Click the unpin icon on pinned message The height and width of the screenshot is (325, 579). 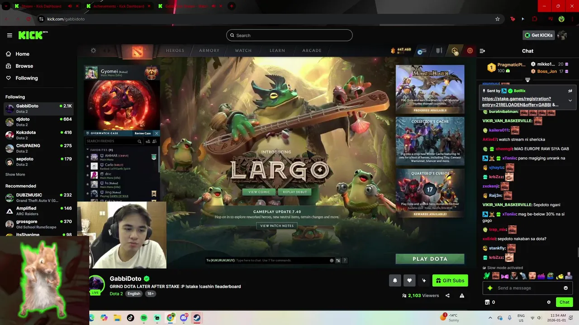570,91
